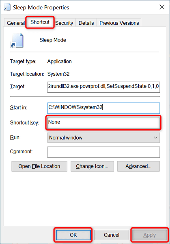Focus the Start in field
The height and width of the screenshot is (244, 170).
[x=103, y=108]
